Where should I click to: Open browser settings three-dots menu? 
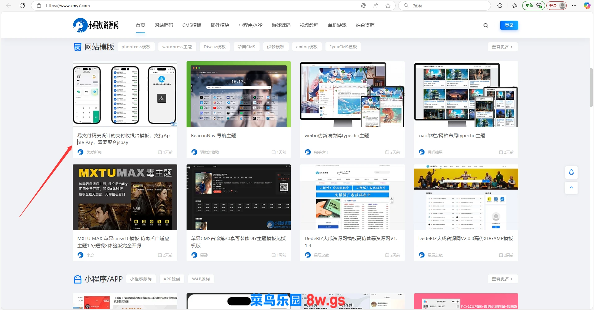(574, 6)
